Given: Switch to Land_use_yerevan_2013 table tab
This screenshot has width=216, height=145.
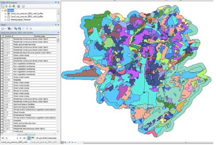Looking at the screenshot, I should point(45,142).
